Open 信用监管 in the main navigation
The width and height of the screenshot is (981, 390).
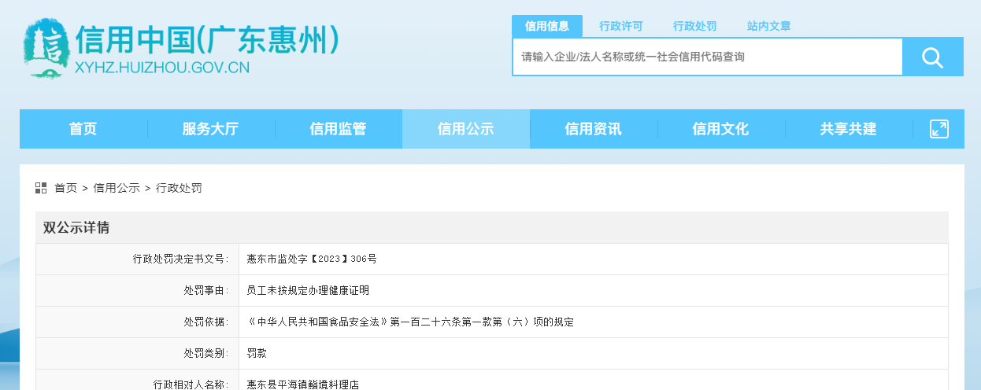click(338, 129)
